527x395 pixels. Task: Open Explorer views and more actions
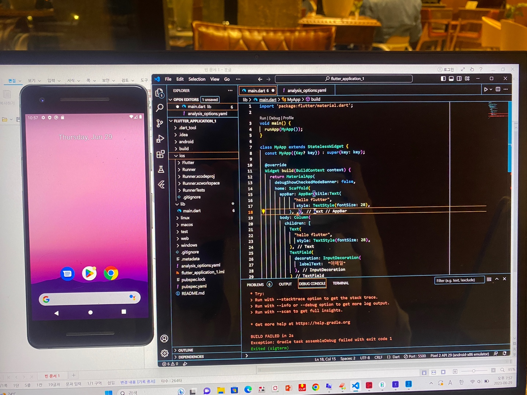(230, 91)
